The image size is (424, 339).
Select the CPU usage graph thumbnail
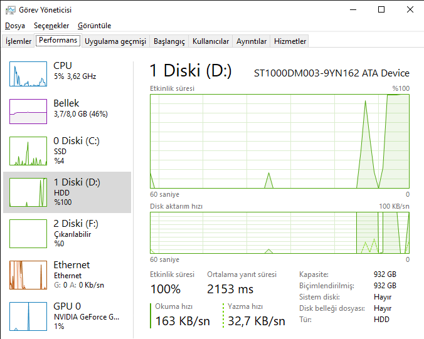click(28, 74)
